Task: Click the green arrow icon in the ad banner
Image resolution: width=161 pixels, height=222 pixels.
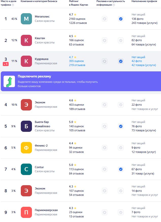Action: click(x=9, y=82)
